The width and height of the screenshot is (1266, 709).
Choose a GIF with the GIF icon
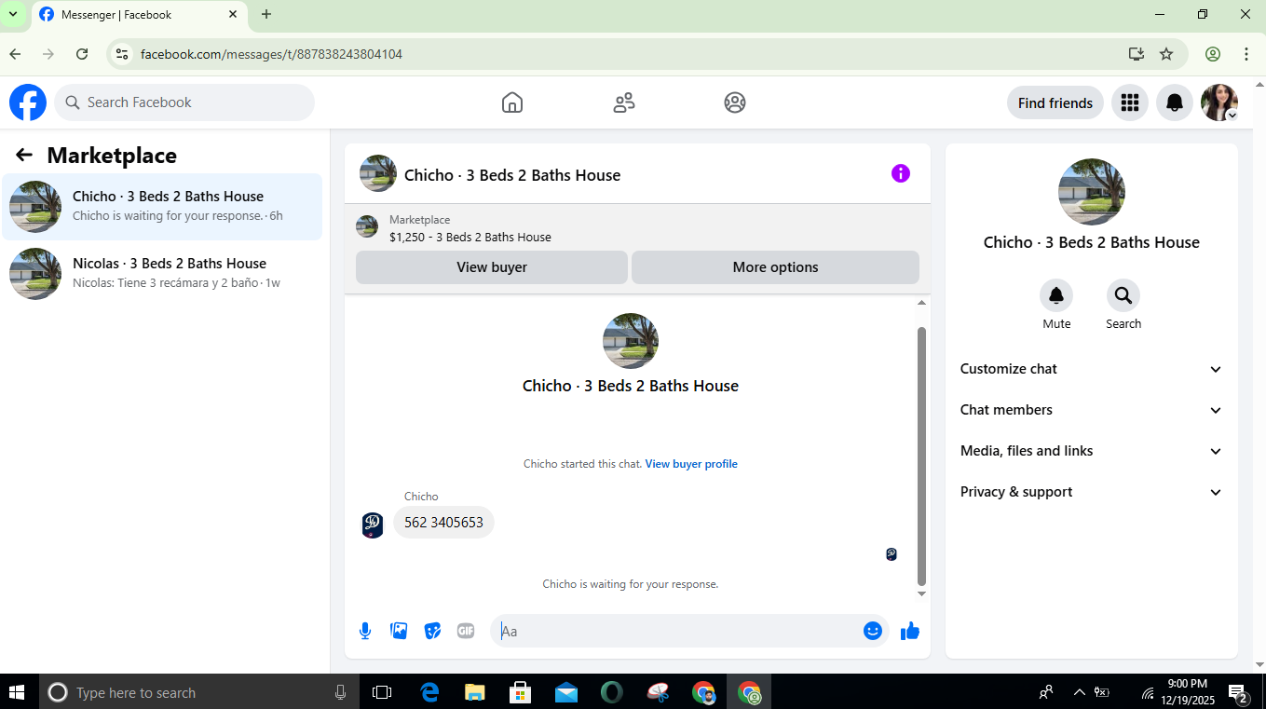pyautogui.click(x=466, y=631)
